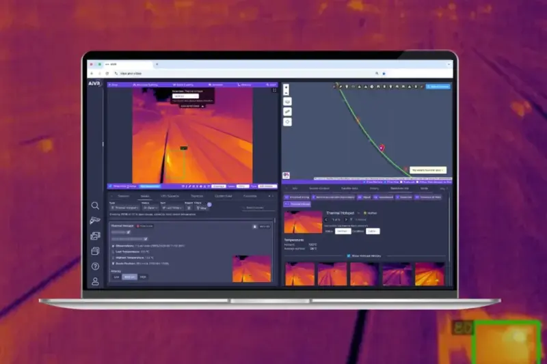Select the map measure ruler tool
This screenshot has width=547, height=364.
[x=287, y=112]
